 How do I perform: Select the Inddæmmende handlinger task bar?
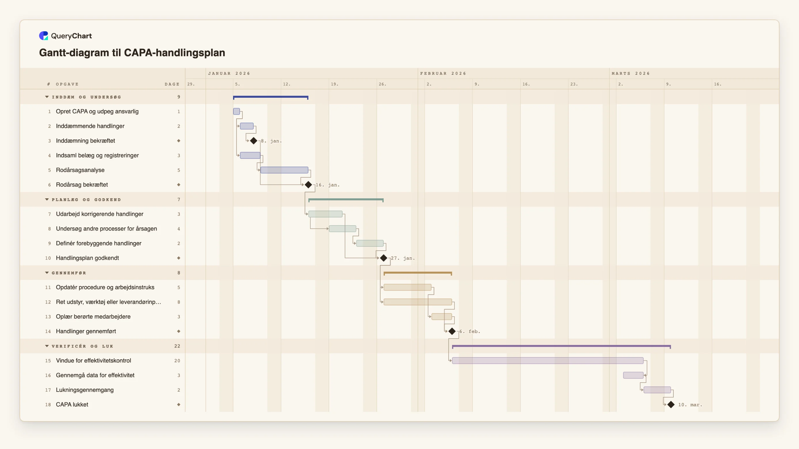(247, 126)
